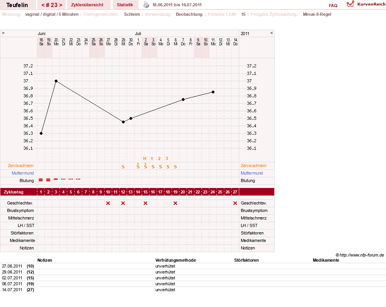Click mucus peak marker H

pyautogui.click(x=145, y=158)
